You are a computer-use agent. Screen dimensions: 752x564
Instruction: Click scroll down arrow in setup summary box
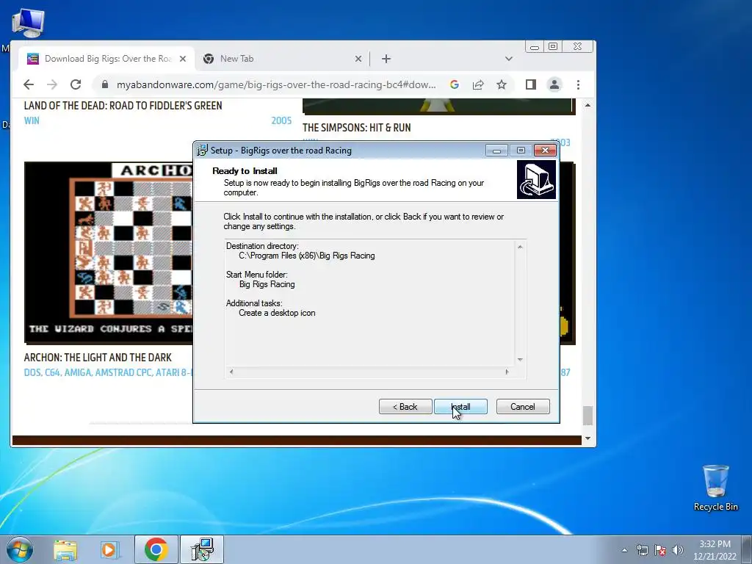tap(520, 360)
